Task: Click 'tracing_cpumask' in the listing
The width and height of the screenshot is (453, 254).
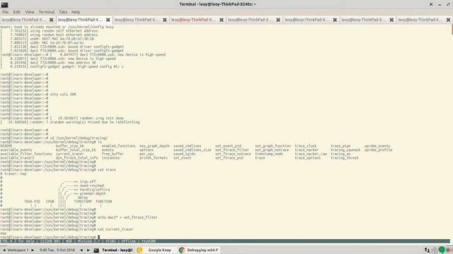Action: coord(345,150)
